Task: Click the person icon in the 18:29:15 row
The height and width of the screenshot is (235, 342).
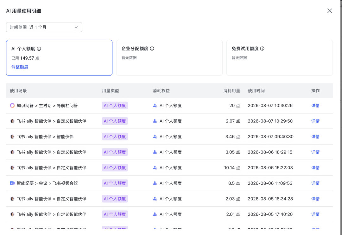Action: 155,152
